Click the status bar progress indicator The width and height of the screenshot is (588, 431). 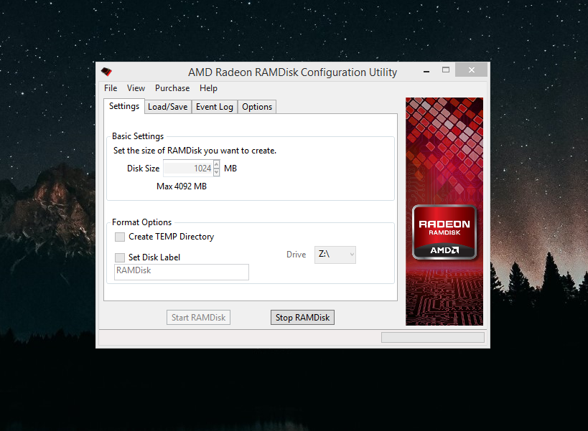click(433, 337)
